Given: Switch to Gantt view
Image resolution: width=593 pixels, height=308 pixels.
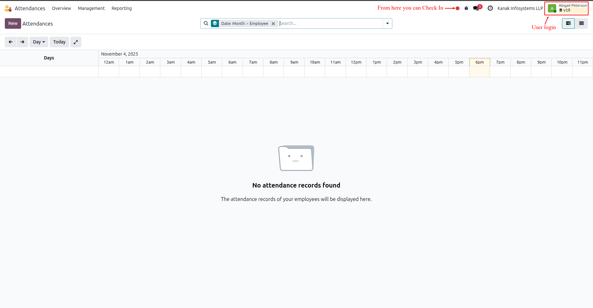Looking at the screenshot, I should pos(568,23).
